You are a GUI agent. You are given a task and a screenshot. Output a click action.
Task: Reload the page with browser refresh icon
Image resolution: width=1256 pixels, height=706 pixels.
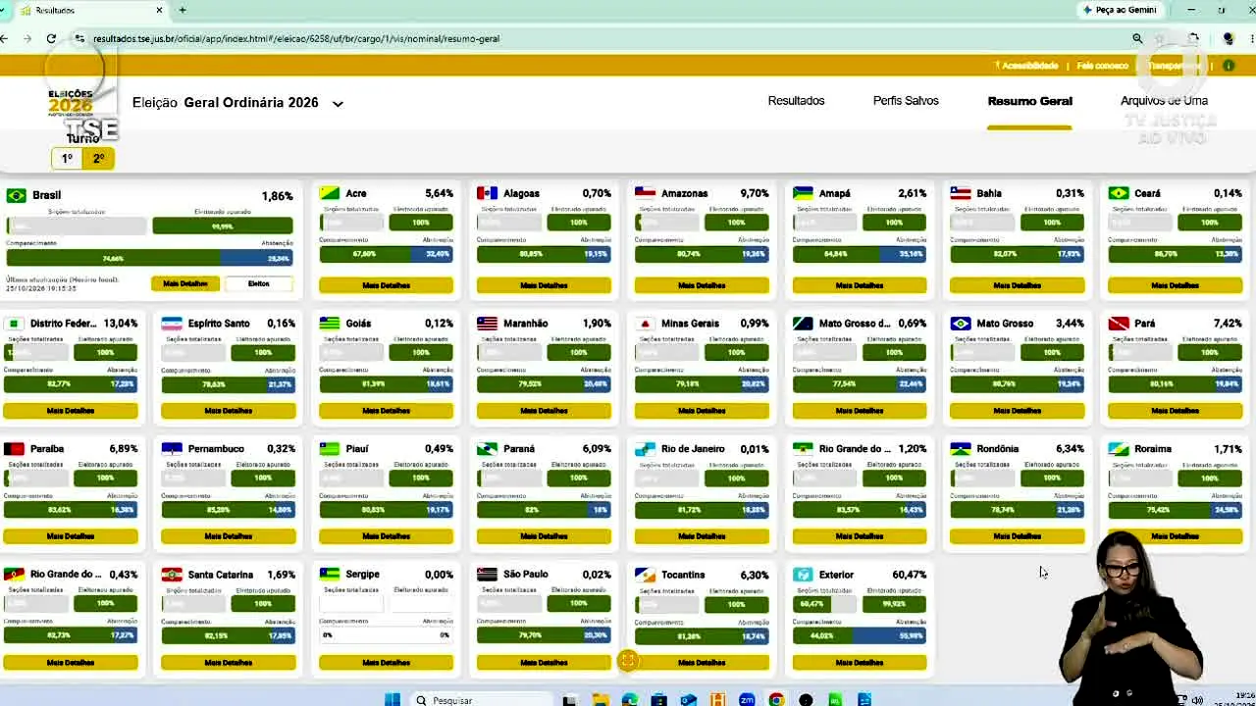click(51, 38)
